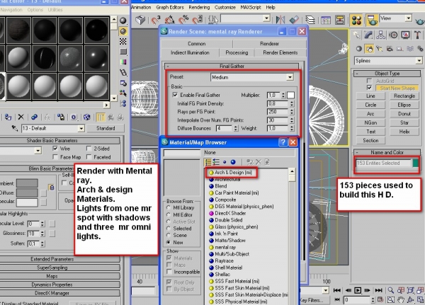Image resolution: width=425 pixels, height=305 pixels.
Task: Collapse the Object Type rollout
Action: coord(387,74)
